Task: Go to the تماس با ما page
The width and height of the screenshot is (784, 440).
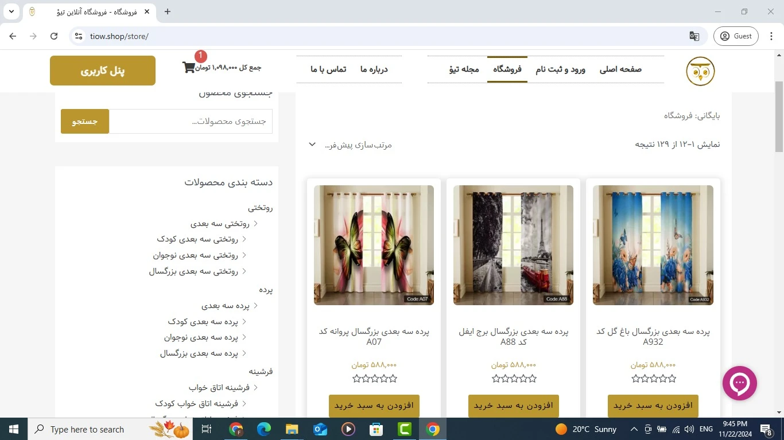Action: pos(328,69)
